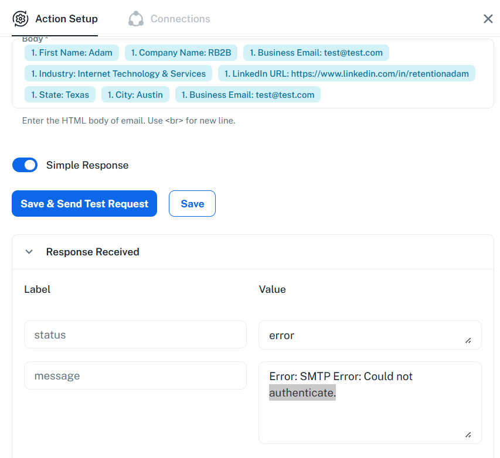Switch to the Connections tab
This screenshot has width=500, height=458.
point(179,19)
